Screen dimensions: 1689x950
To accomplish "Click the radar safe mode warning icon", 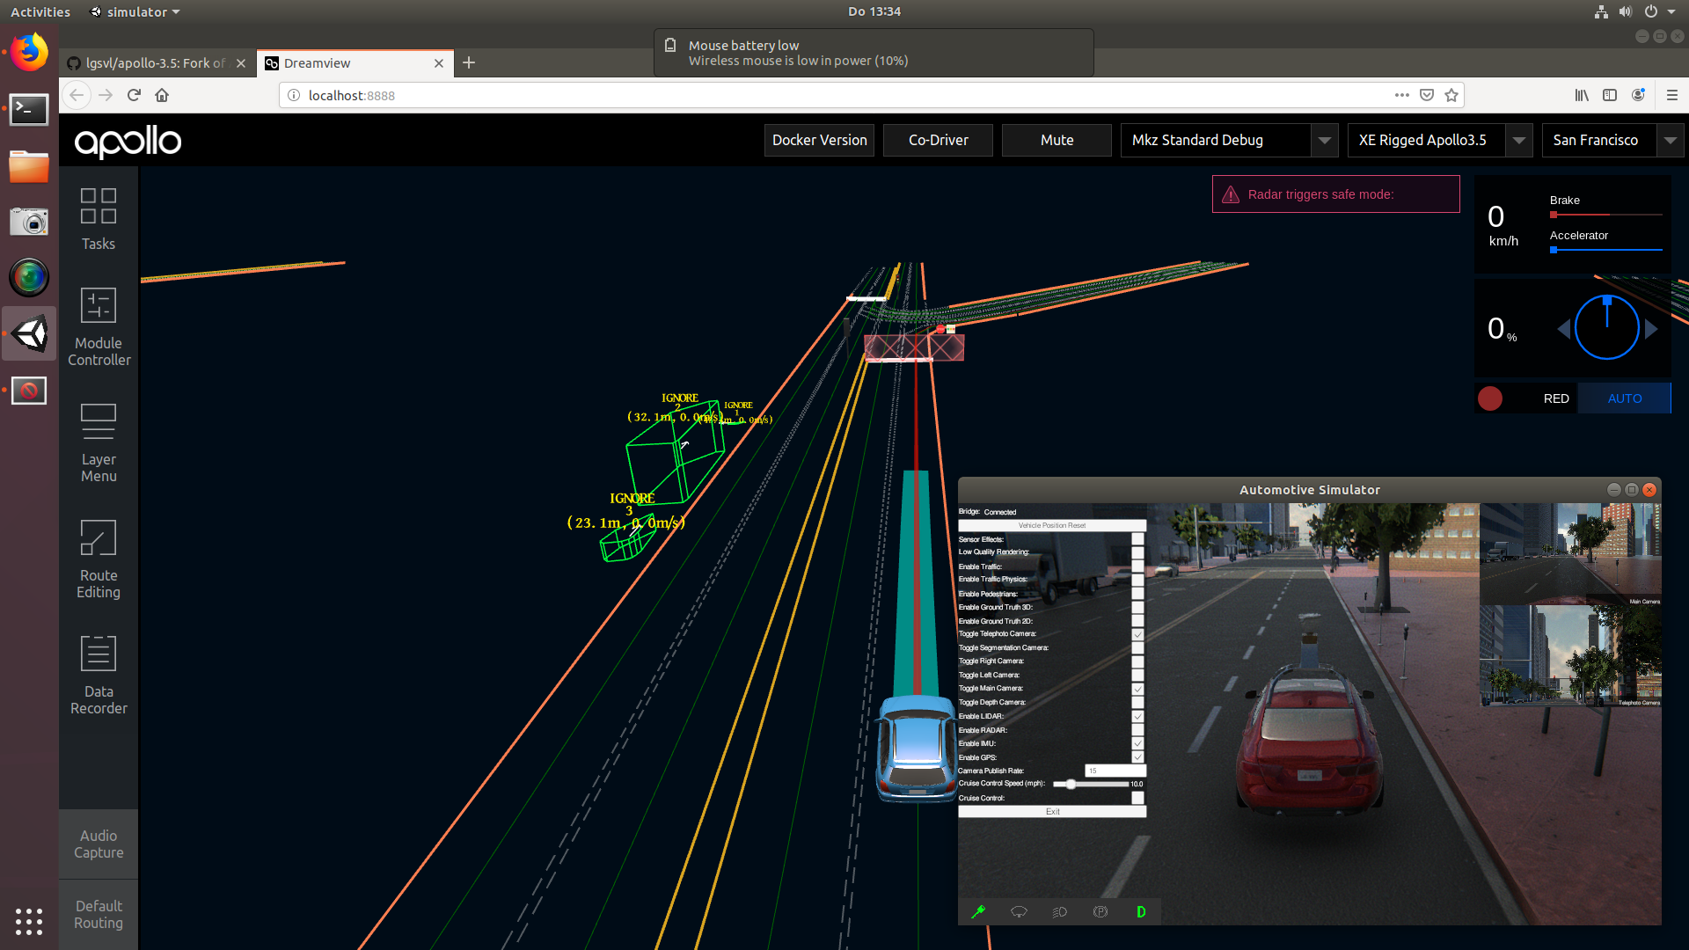I will click(1231, 194).
